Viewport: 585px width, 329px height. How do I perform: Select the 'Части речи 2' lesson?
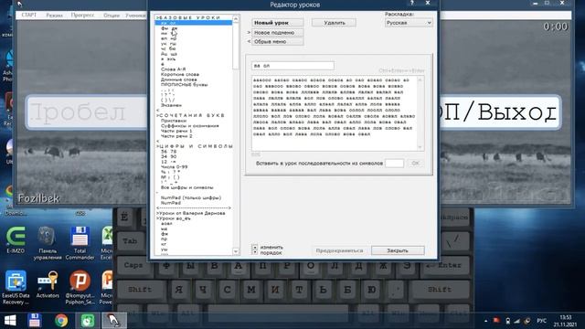(x=176, y=136)
